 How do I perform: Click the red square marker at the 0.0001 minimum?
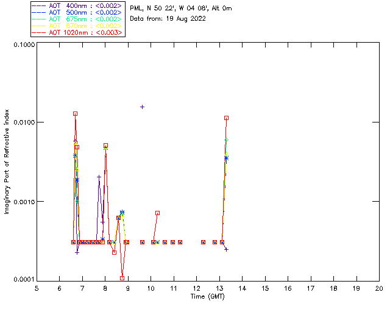(x=122, y=278)
